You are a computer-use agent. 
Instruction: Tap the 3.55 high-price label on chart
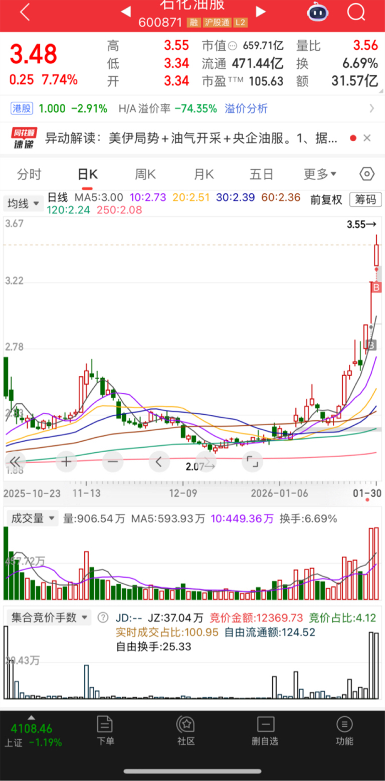pos(361,225)
